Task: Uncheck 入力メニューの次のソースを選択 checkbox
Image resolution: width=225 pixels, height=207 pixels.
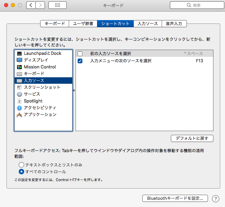Action: coord(80,61)
